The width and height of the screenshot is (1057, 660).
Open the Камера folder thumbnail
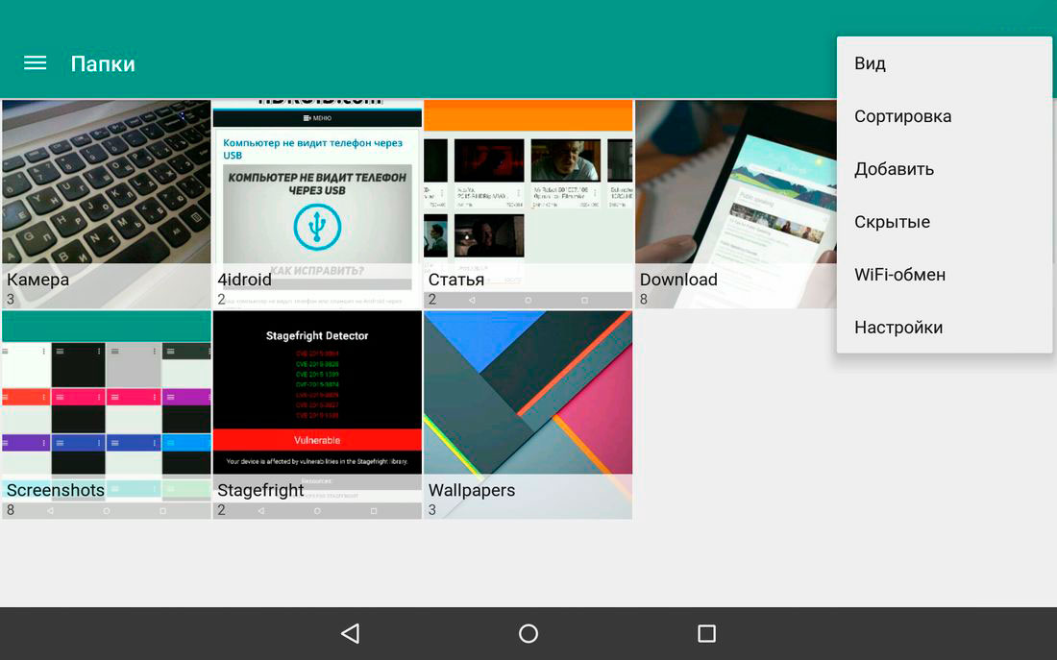[107, 205]
